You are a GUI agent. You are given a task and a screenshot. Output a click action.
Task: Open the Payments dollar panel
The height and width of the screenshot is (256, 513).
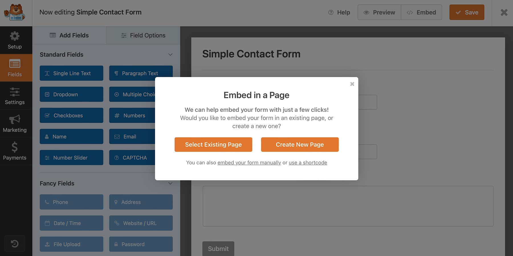(x=15, y=151)
